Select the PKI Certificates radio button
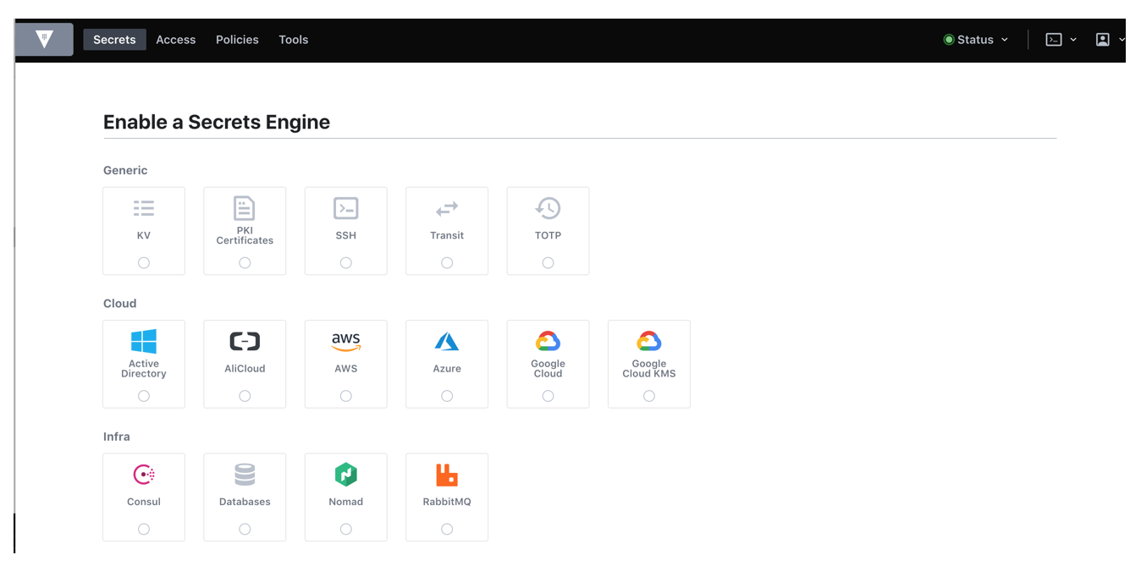This screenshot has width=1141, height=577. pos(245,261)
